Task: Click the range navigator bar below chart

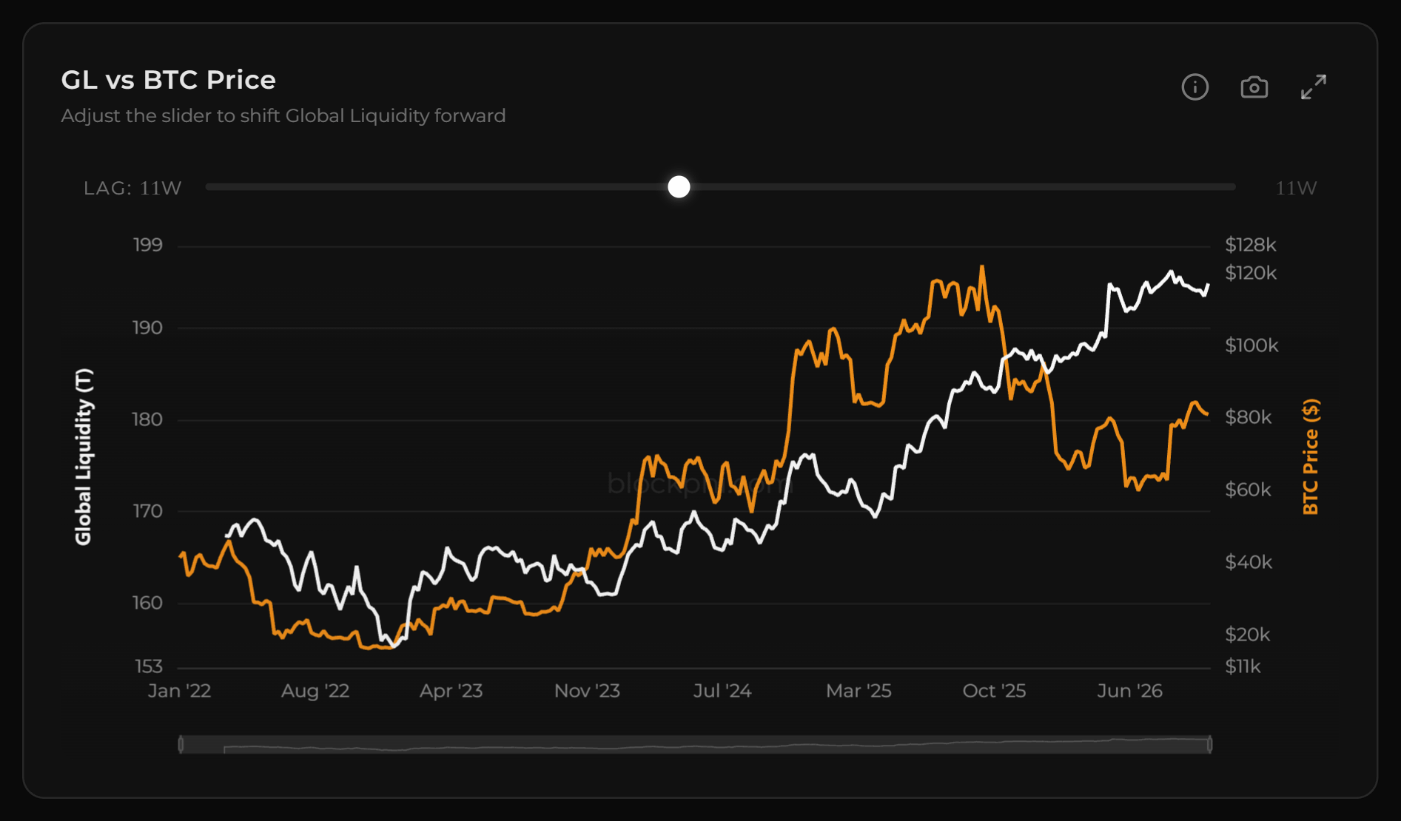Action: point(695,744)
